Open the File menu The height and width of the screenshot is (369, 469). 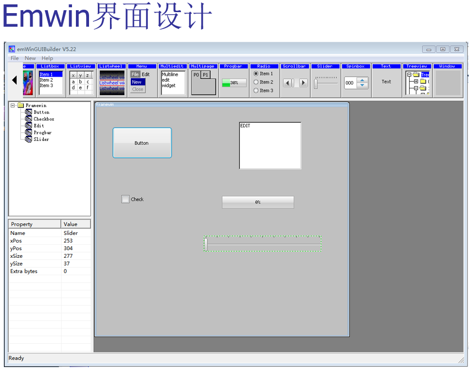click(x=15, y=58)
